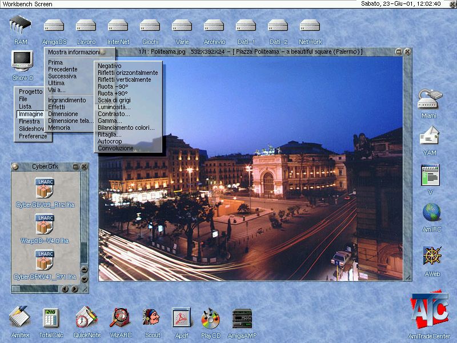Expand the Effetti submenu entry
The width and height of the screenshot is (457, 343).
[x=57, y=107]
